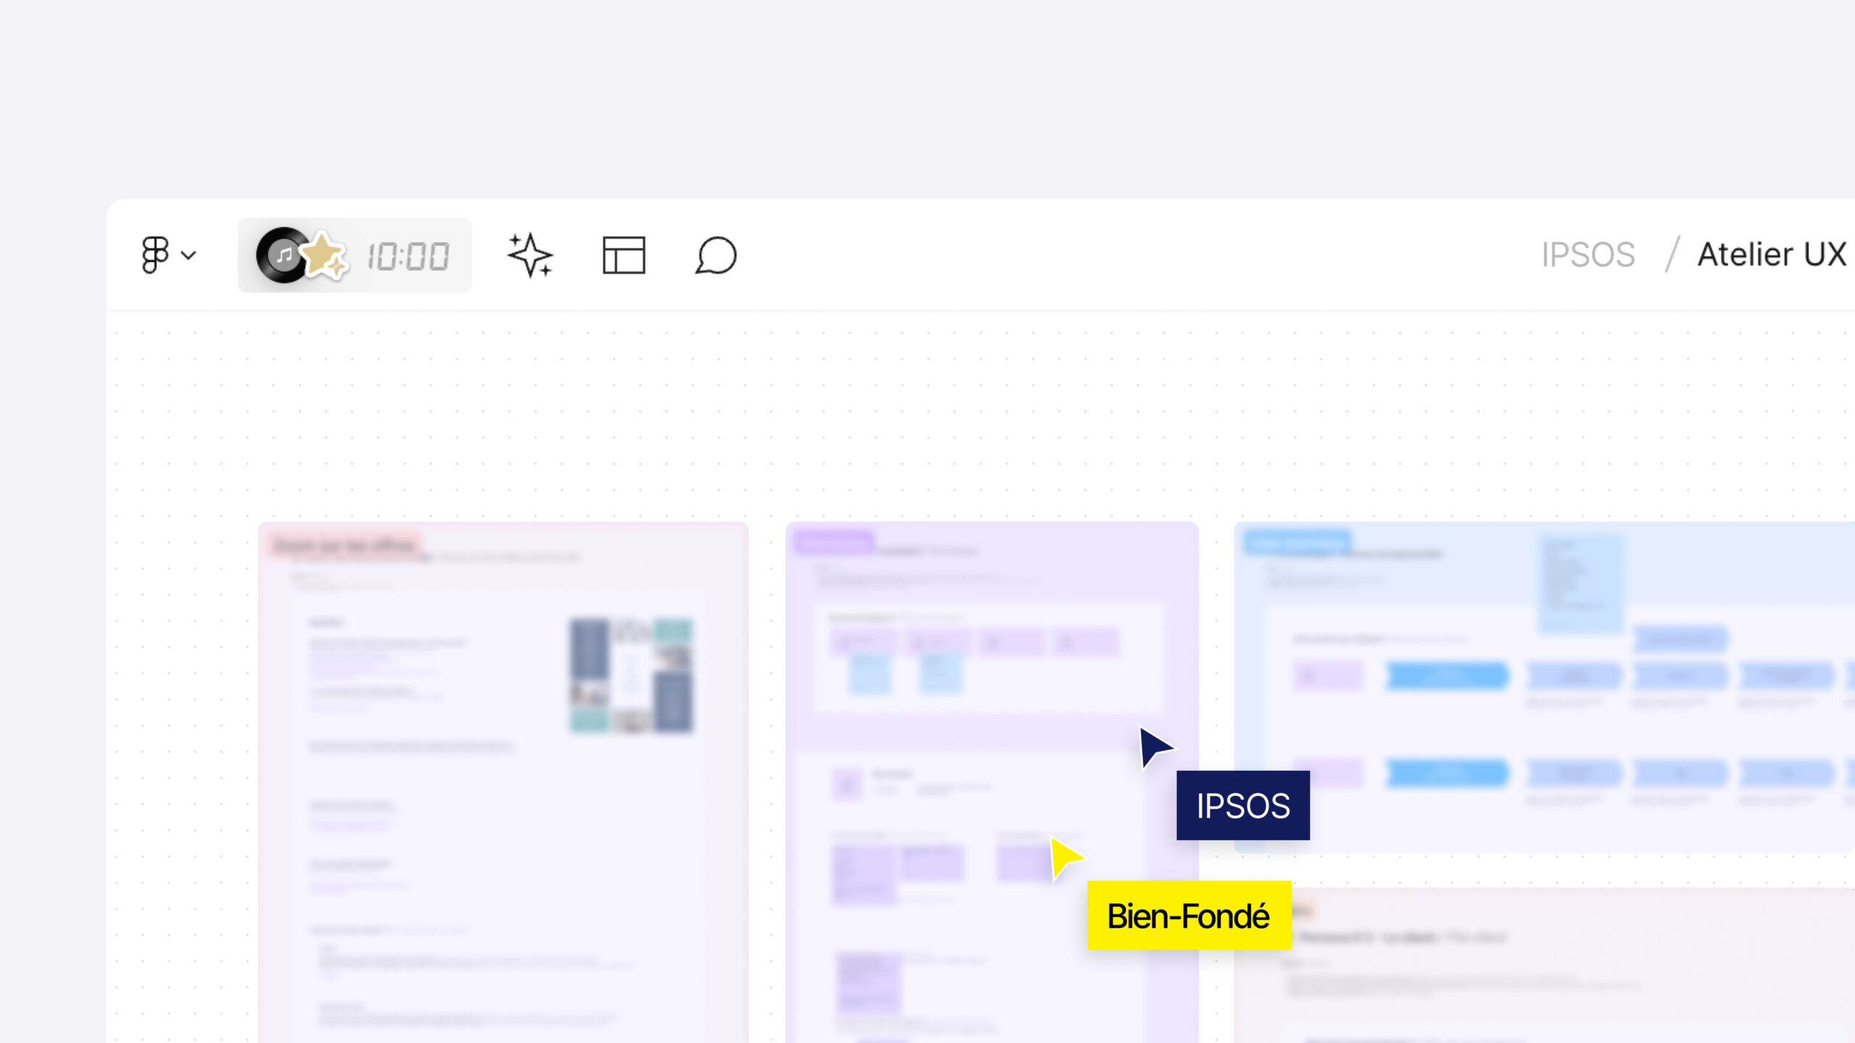Select the photo collage in pink frame
The width and height of the screenshot is (1855, 1043).
[630, 675]
